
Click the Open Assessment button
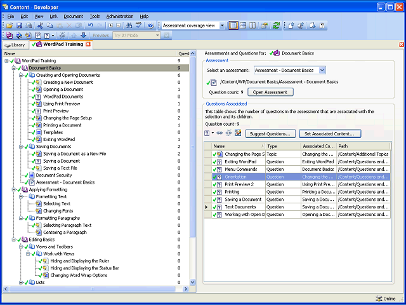coord(270,92)
